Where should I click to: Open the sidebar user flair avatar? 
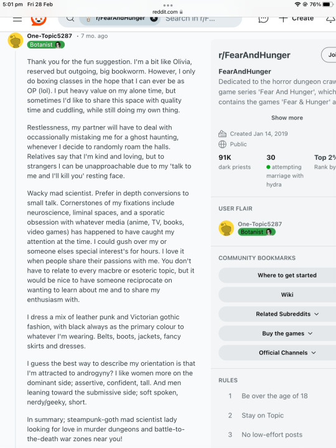pyautogui.click(x=226, y=228)
